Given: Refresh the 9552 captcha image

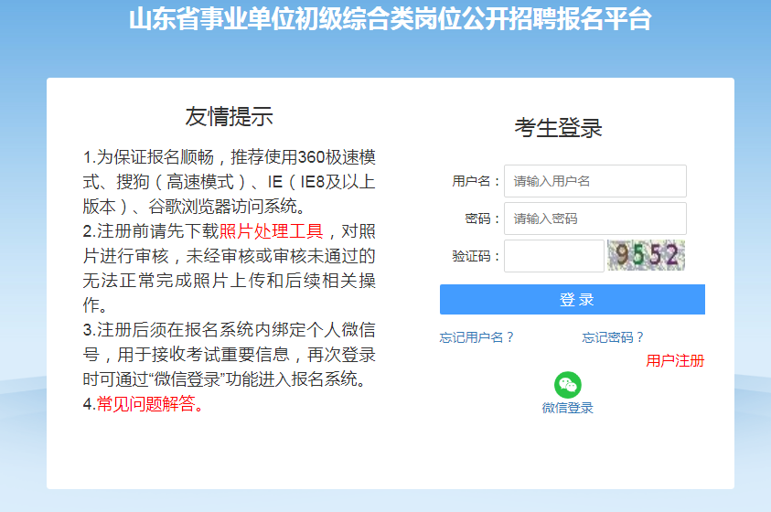Looking at the screenshot, I should pos(646,256).
